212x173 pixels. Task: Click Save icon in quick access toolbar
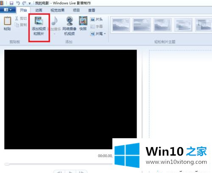(11, 3)
